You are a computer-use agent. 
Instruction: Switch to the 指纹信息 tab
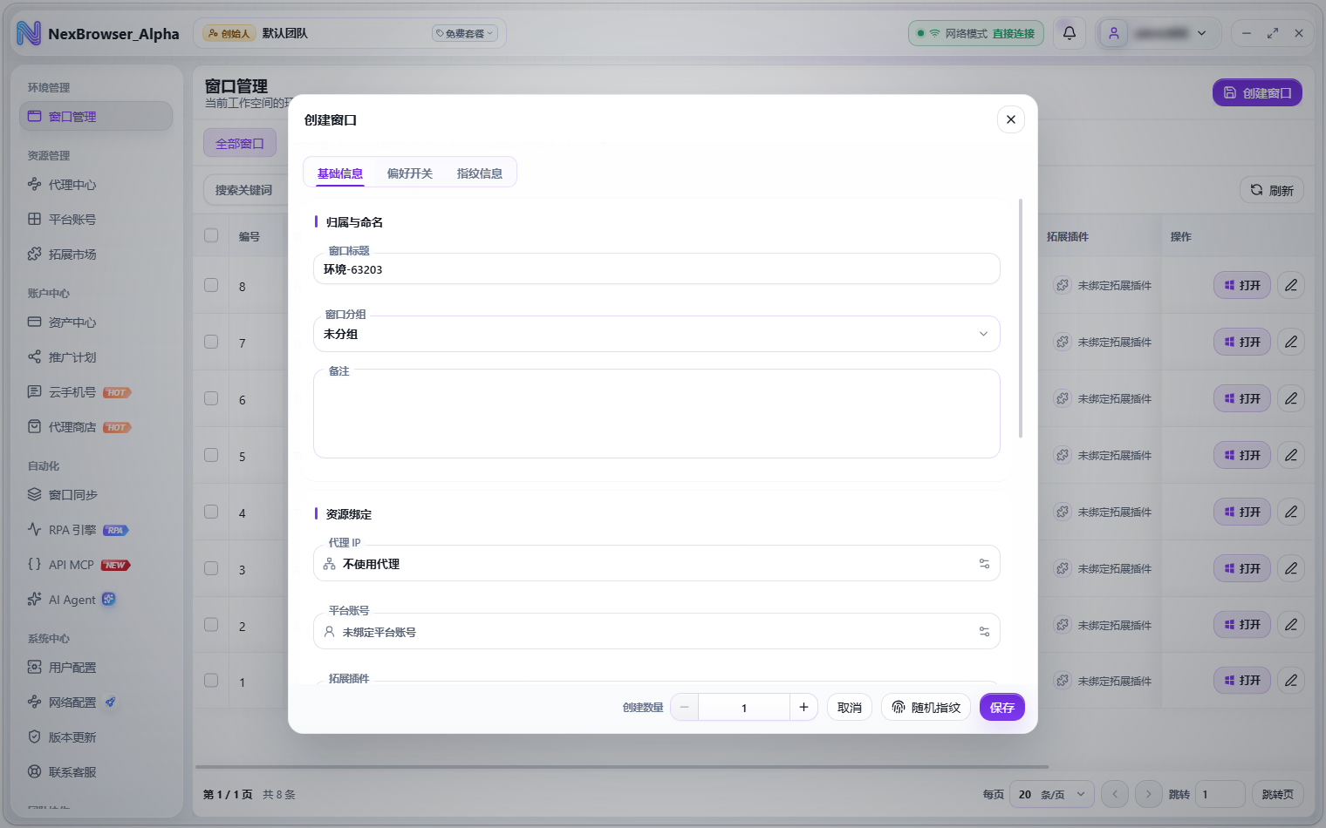pos(480,173)
